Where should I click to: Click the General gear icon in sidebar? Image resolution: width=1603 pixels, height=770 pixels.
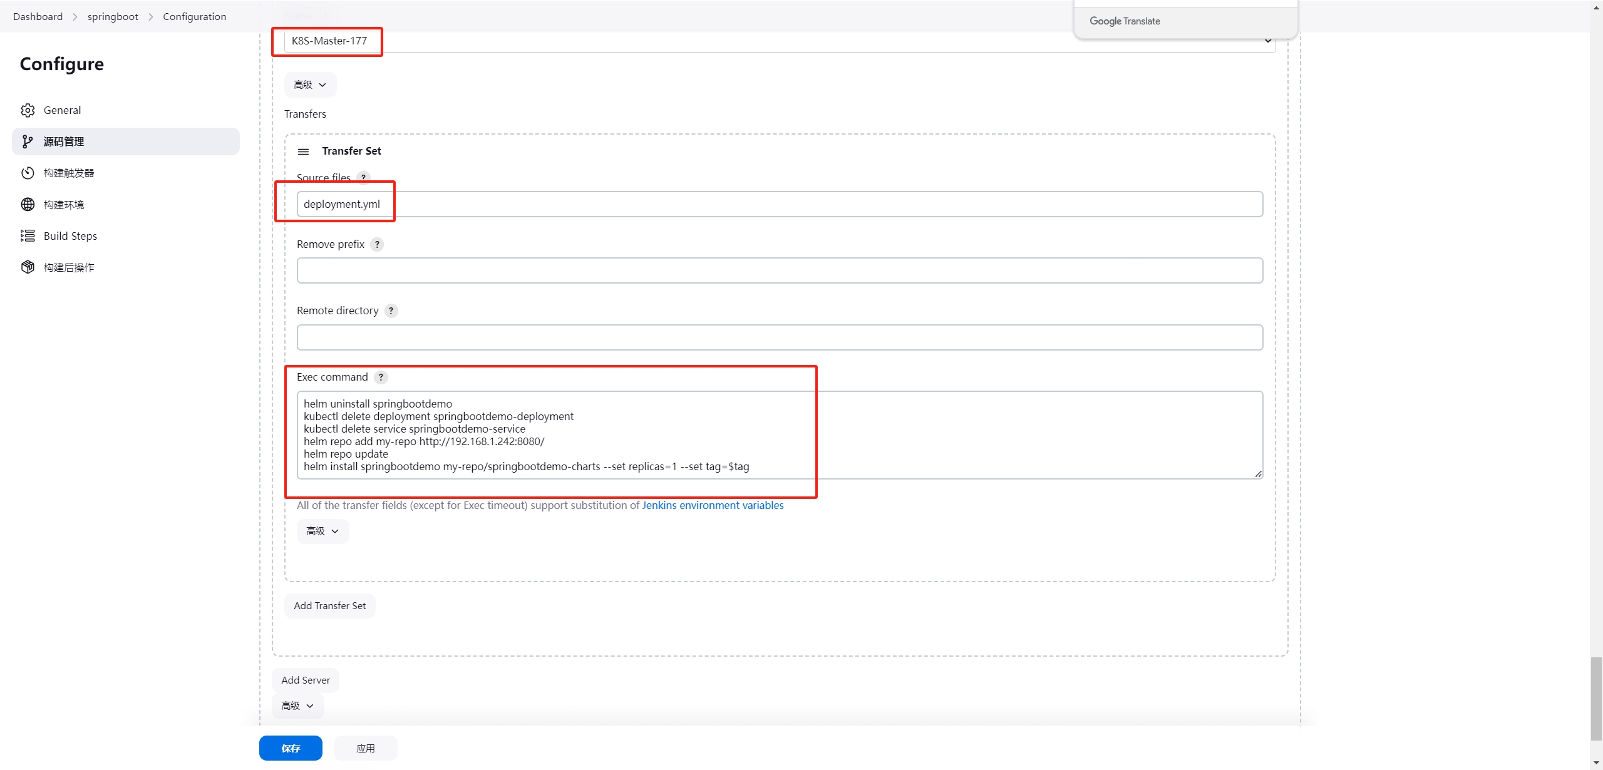28,110
